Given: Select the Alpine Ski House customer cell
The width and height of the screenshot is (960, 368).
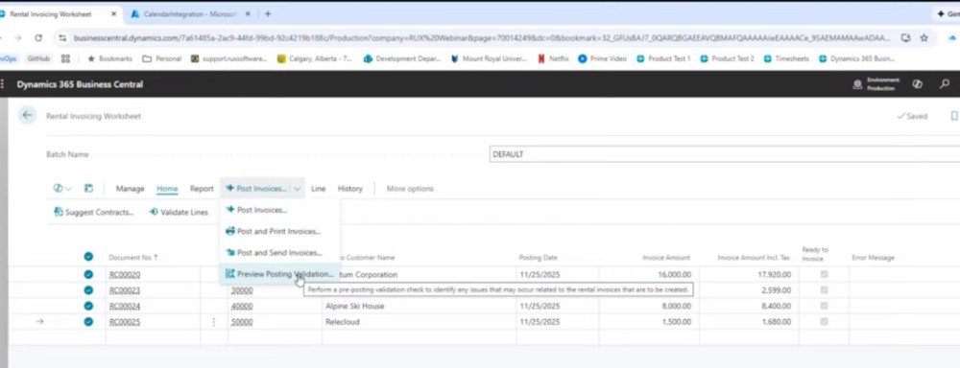Looking at the screenshot, I should point(419,307).
